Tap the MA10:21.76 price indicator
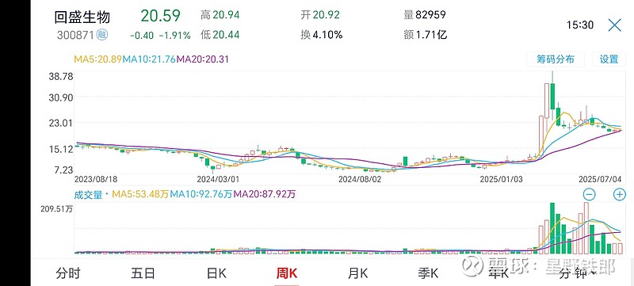 [x=149, y=59]
